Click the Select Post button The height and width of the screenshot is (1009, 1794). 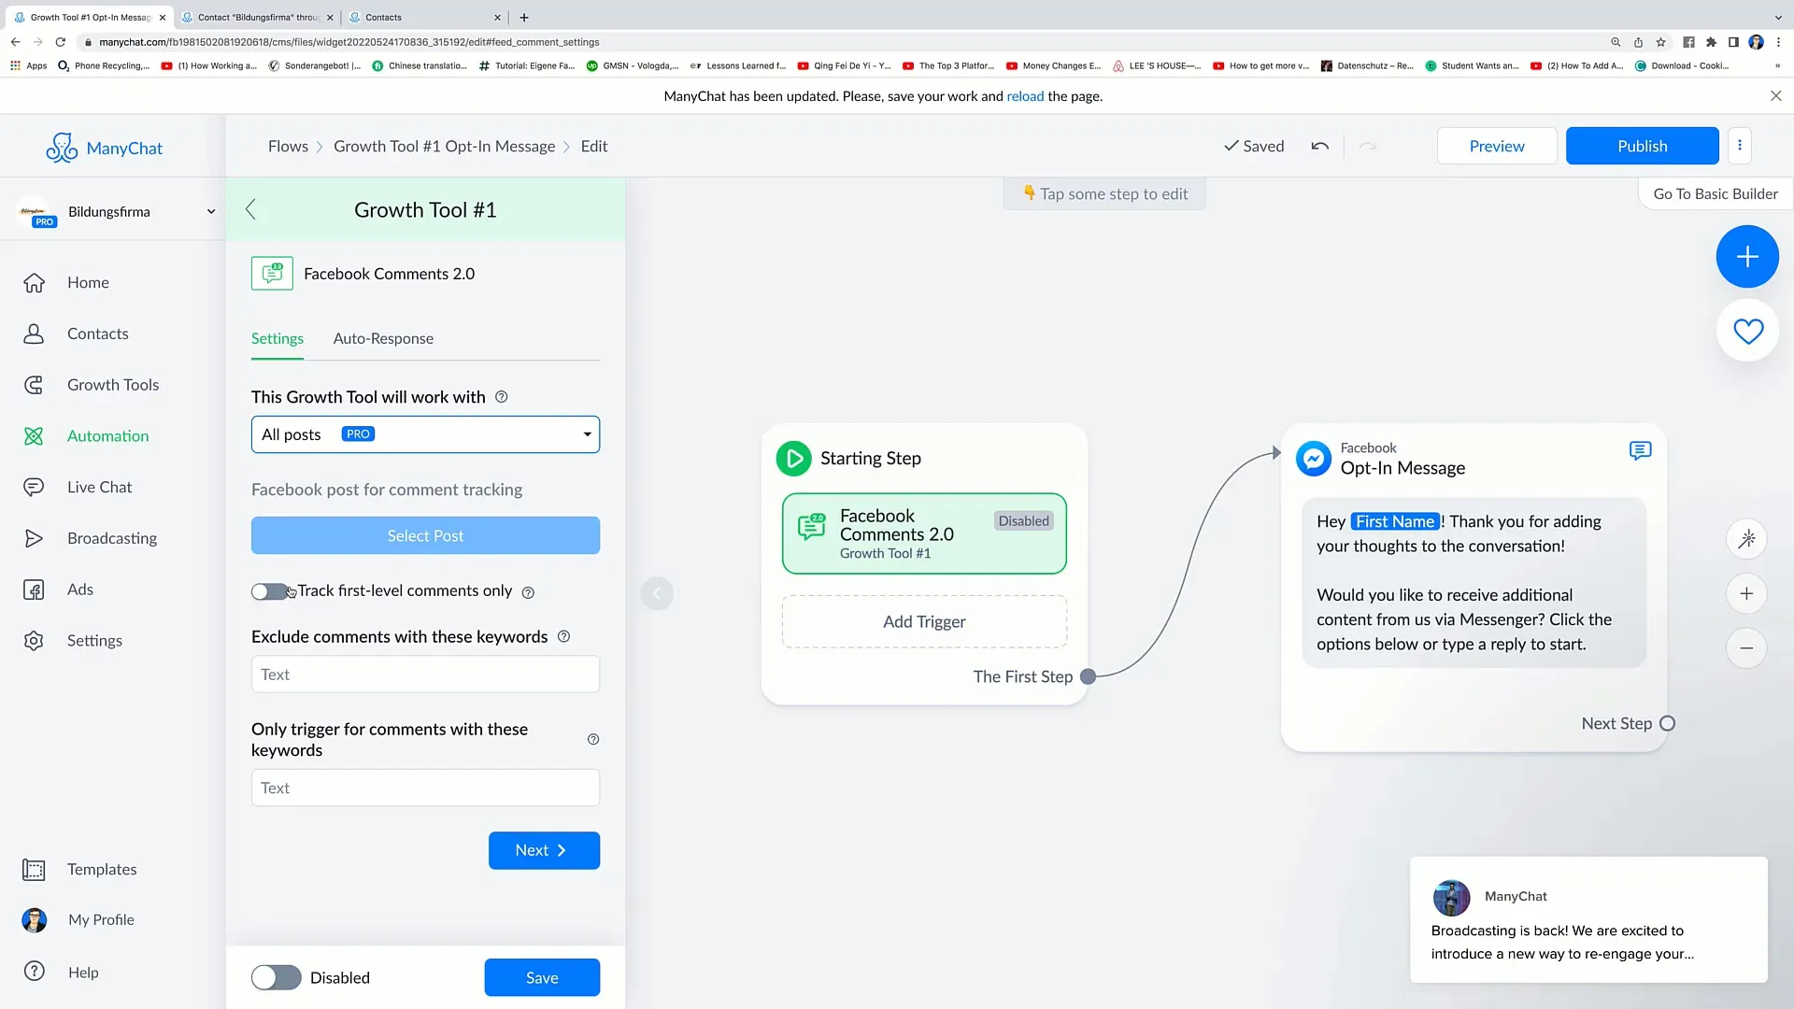[x=425, y=534]
